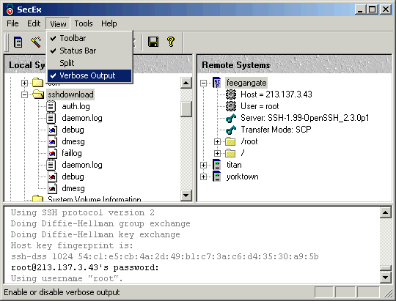Toggle the Toolbar menu option
This screenshot has width=396, height=301.
tap(89, 38)
